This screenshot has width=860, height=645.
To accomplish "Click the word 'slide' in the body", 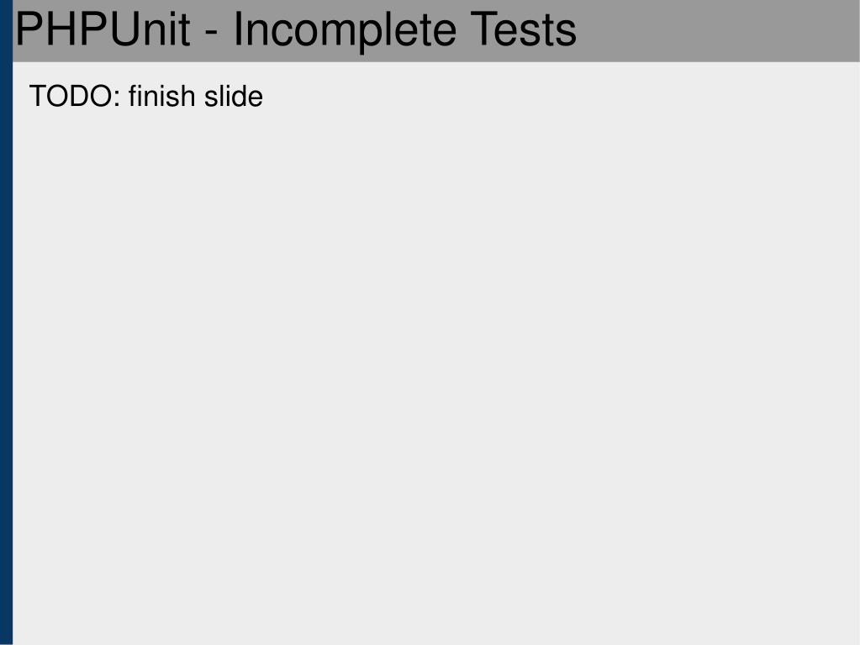I will coord(234,96).
